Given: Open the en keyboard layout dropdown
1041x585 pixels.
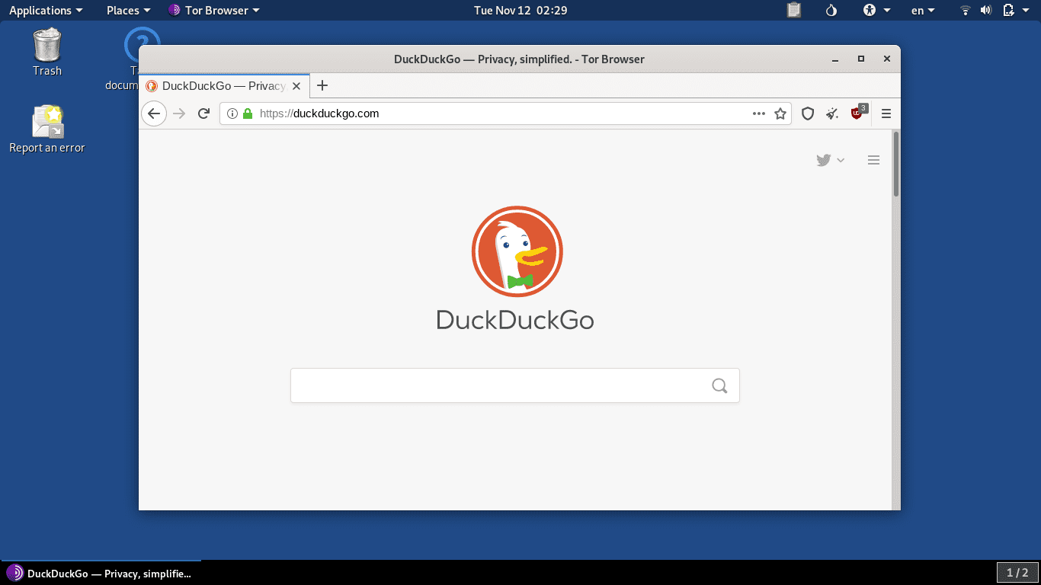Looking at the screenshot, I should tap(923, 10).
